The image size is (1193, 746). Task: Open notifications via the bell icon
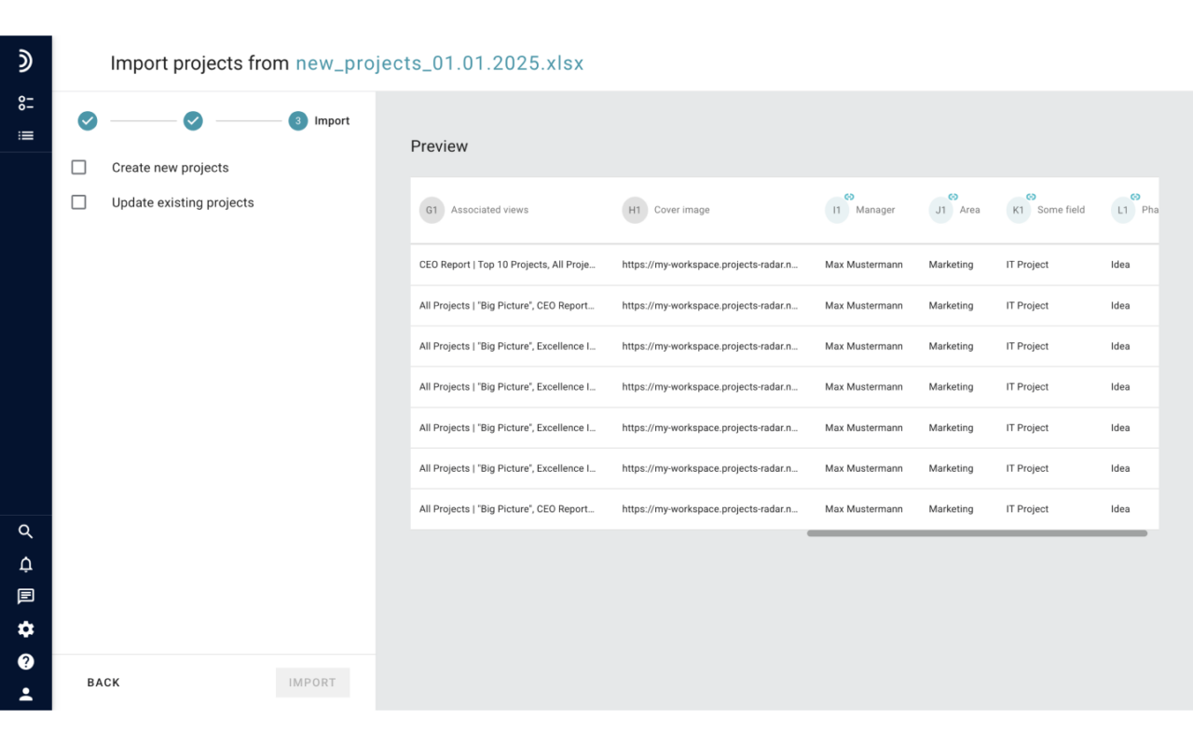pyautogui.click(x=25, y=564)
